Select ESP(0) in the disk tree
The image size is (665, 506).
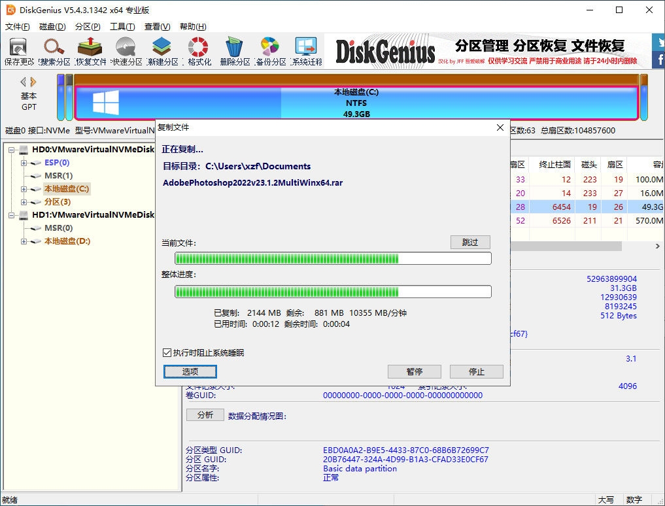[x=57, y=163]
